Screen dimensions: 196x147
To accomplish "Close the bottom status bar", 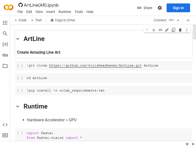I will click(x=193, y=144).
